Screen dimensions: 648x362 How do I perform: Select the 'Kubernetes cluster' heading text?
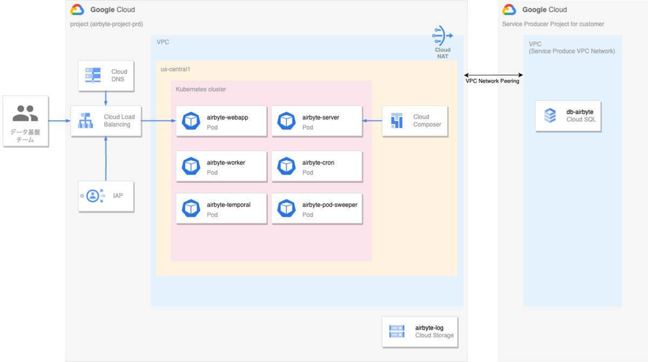[201, 89]
